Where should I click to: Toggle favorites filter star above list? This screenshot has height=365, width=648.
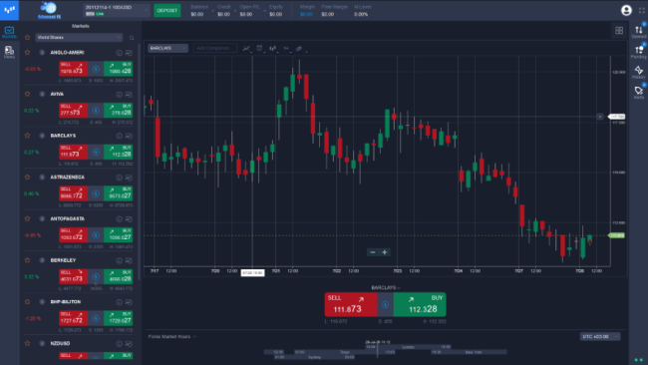point(27,37)
